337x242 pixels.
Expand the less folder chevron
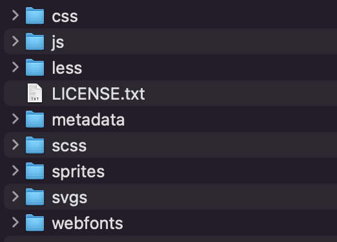[x=15, y=67]
